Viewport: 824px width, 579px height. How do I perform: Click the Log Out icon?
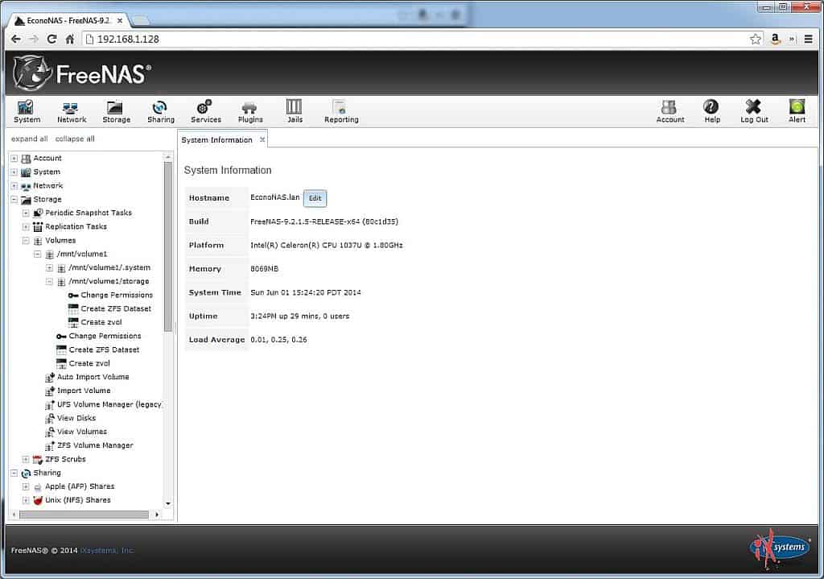(x=754, y=111)
